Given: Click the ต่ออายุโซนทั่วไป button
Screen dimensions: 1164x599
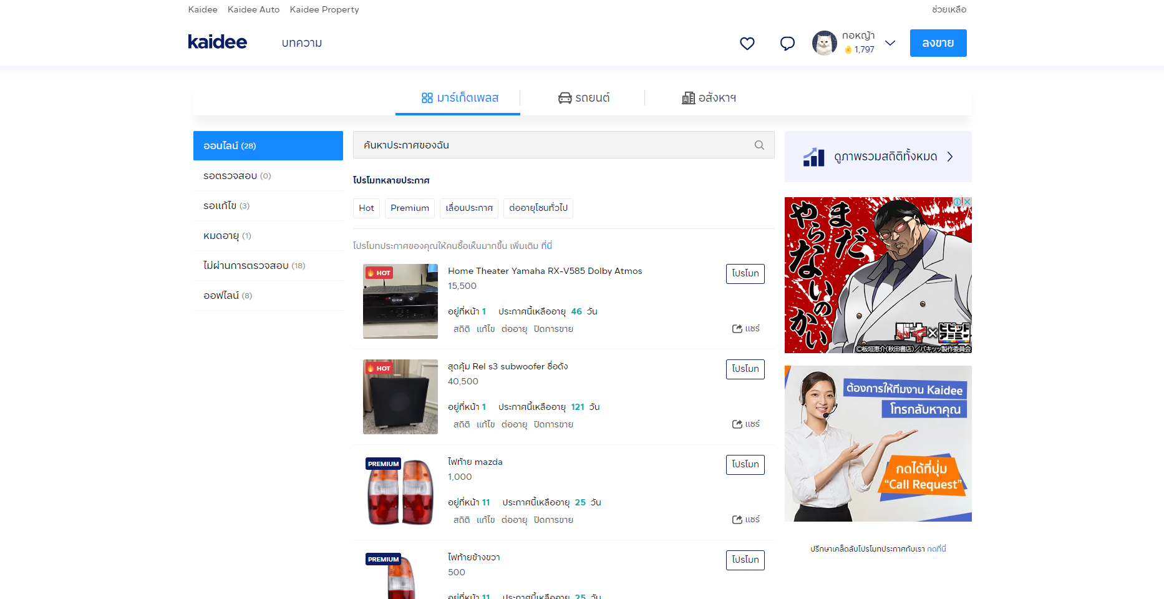Looking at the screenshot, I should click(x=538, y=208).
